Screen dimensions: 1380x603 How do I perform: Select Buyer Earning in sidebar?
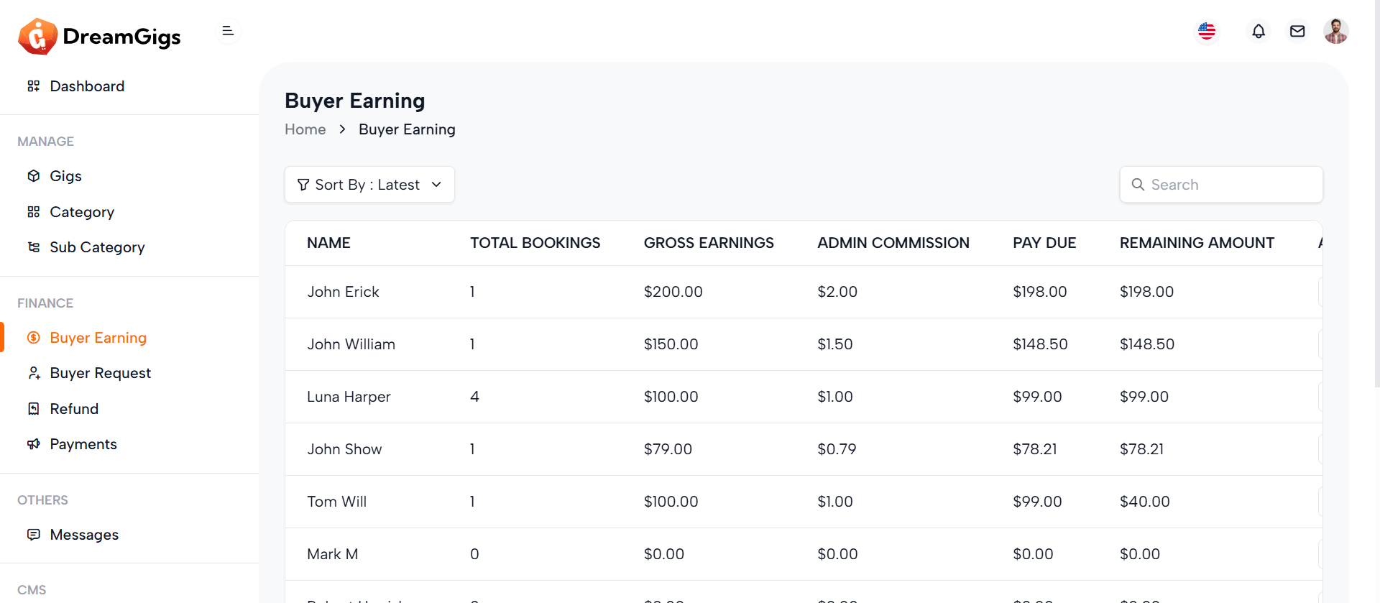click(x=98, y=338)
